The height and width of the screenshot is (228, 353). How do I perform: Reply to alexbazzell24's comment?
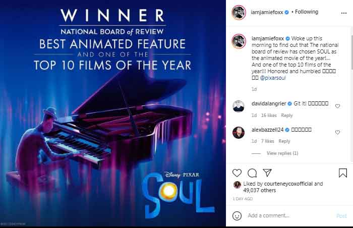(284, 141)
